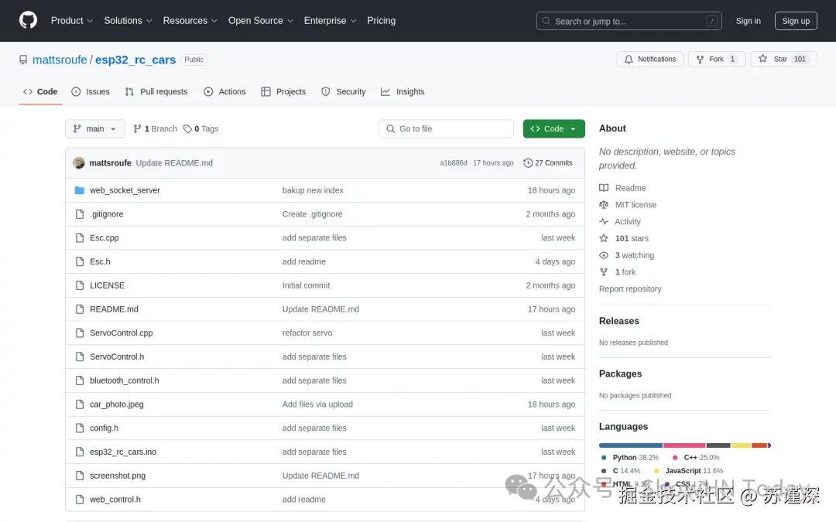
Task: Open the Esc.h file
Action: coord(100,261)
